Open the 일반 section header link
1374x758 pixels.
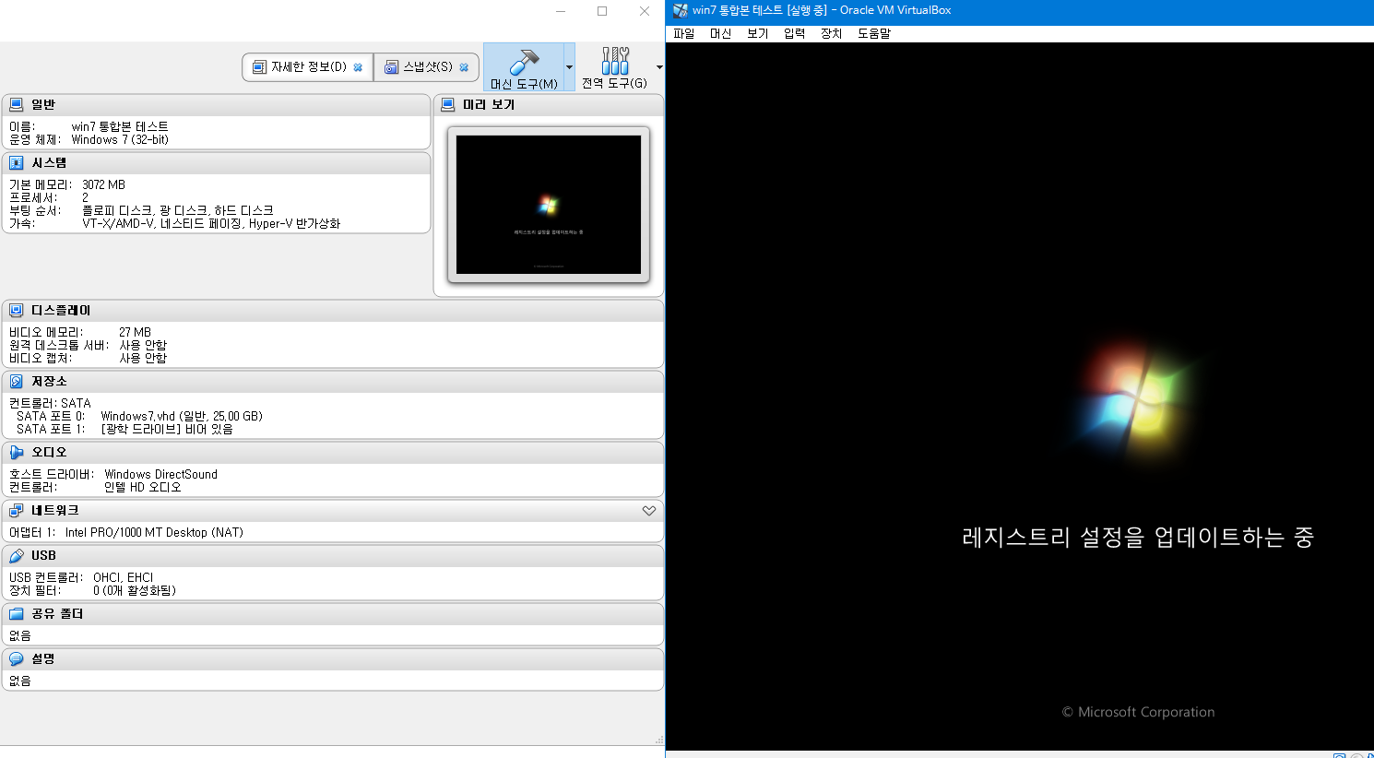pos(43,104)
